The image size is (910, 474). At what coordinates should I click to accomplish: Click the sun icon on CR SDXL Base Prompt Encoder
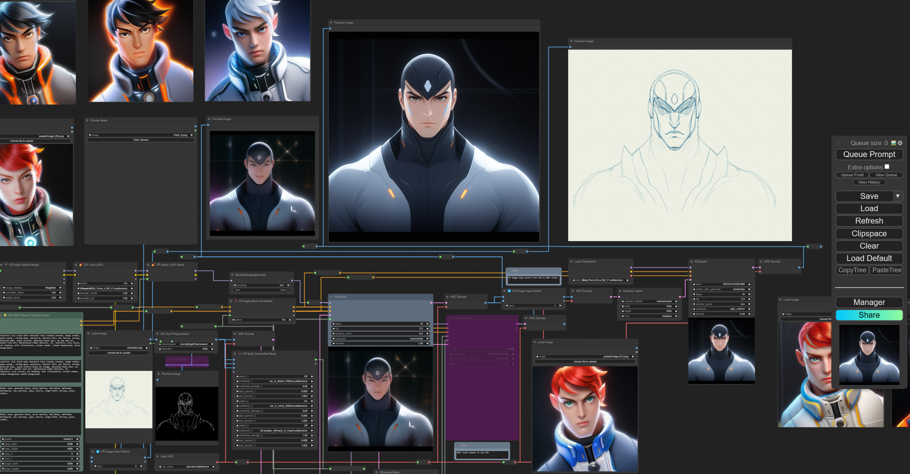(5, 316)
